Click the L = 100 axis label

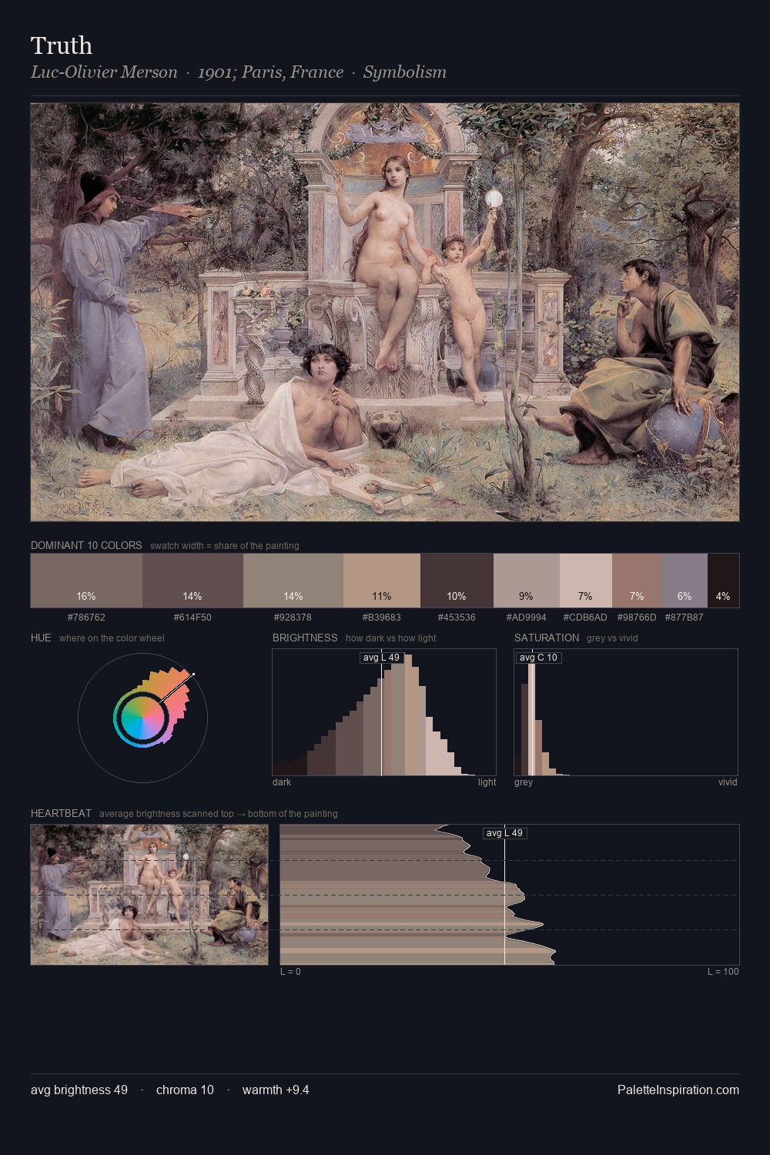pyautogui.click(x=723, y=972)
